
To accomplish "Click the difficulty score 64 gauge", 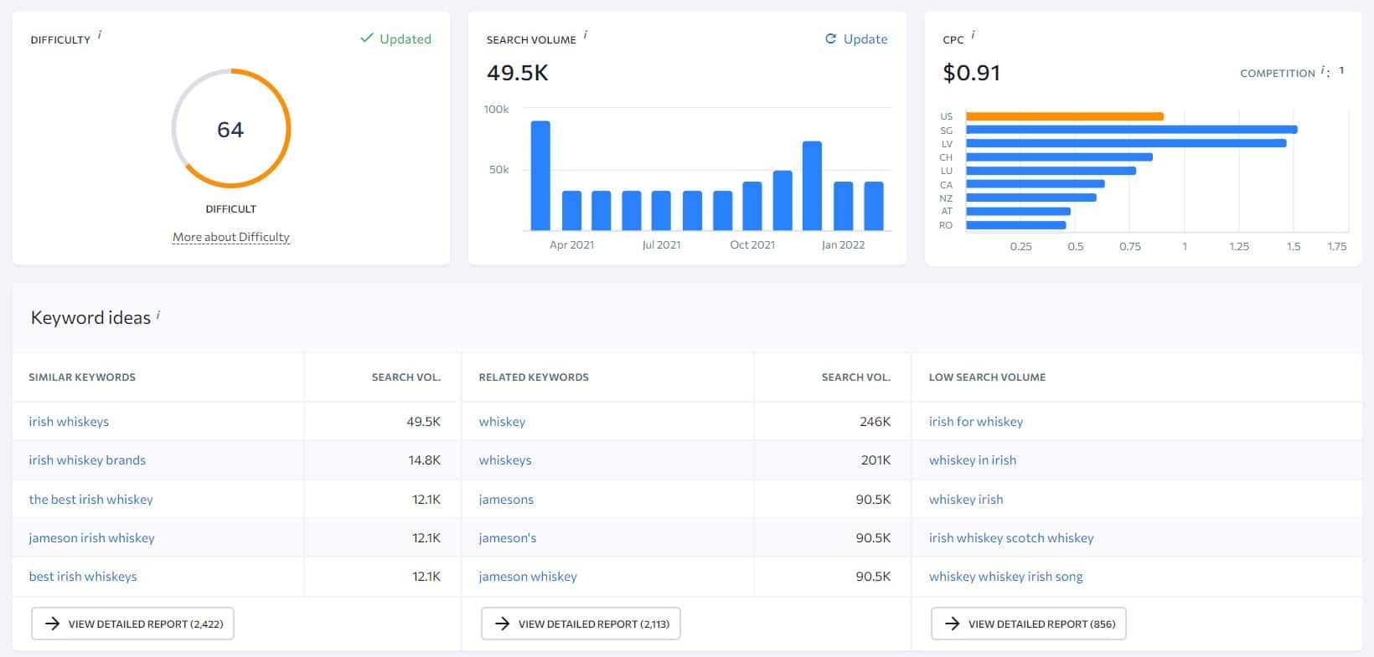I will click(231, 129).
